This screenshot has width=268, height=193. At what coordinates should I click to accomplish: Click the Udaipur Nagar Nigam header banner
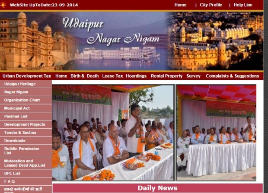(131, 41)
